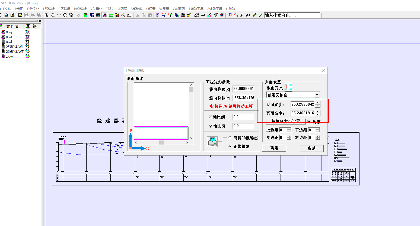Increase the page height spinner
This screenshot has height=226, width=420.
tap(317, 112)
